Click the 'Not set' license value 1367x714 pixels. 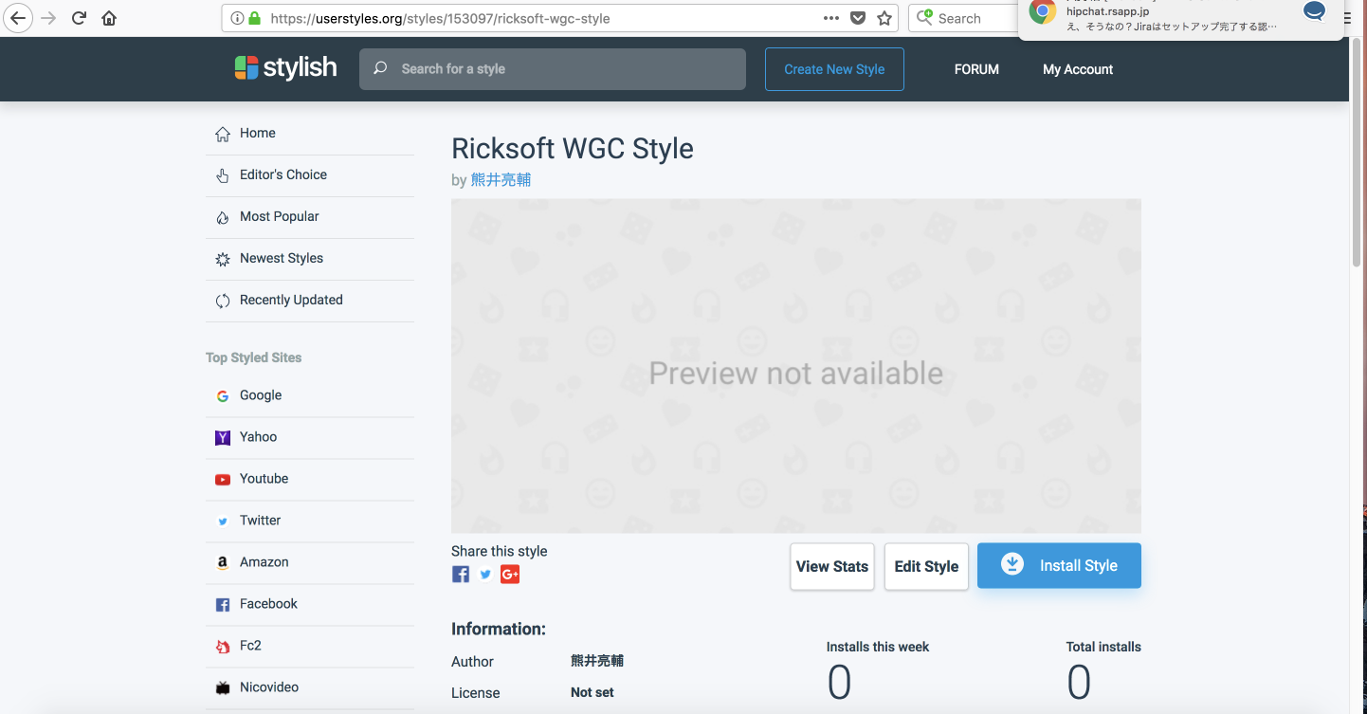point(592,692)
